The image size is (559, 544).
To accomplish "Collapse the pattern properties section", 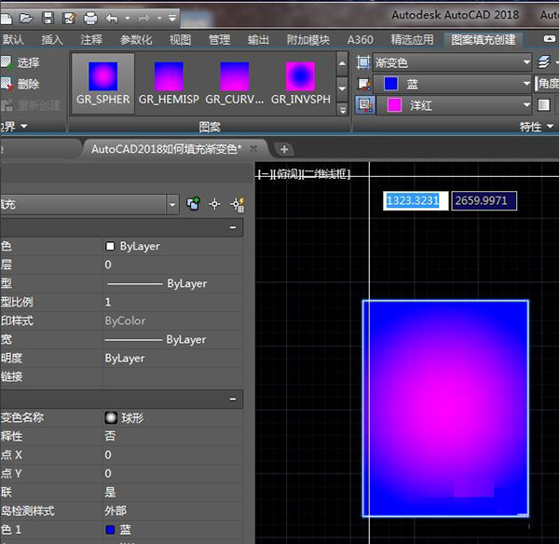I will pyautogui.click(x=232, y=399).
